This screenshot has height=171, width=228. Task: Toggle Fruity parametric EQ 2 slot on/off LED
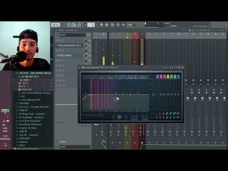tap(90, 46)
